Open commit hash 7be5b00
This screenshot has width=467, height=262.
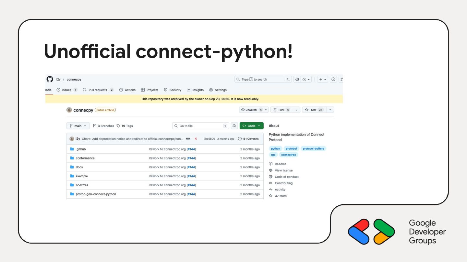(x=209, y=139)
